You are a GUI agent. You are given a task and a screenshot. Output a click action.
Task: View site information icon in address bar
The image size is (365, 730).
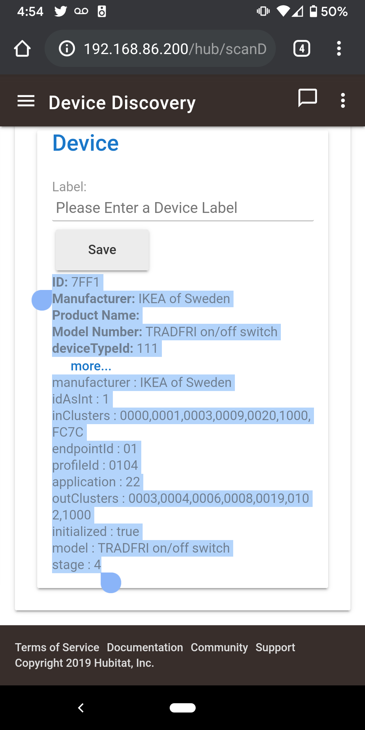[x=67, y=49]
